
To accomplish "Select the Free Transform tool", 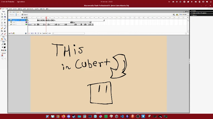I will 2,17.
